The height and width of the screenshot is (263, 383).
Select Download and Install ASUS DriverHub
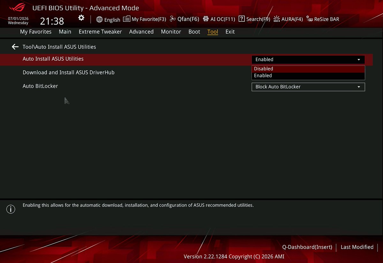click(x=69, y=72)
